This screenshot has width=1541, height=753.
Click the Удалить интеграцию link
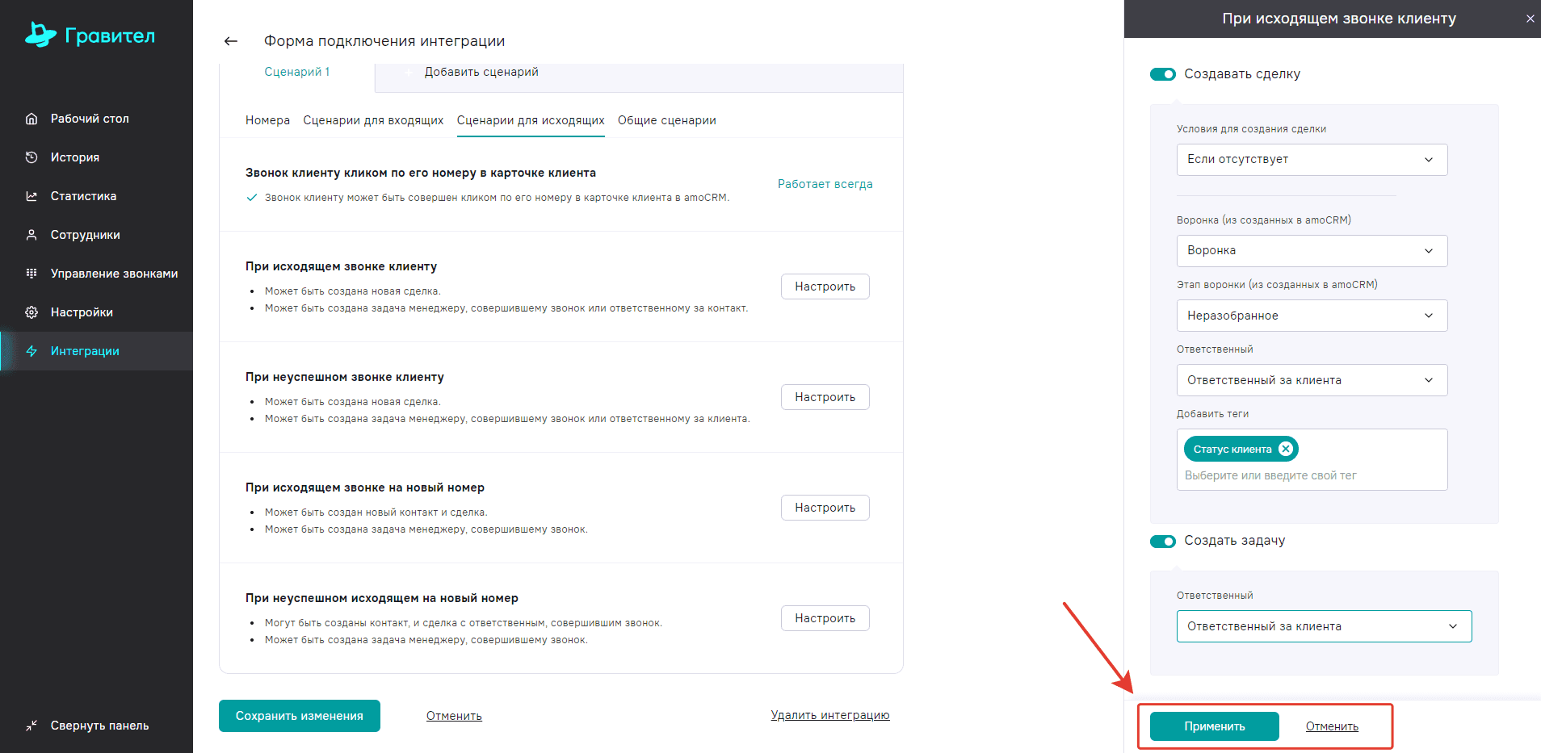(x=829, y=715)
